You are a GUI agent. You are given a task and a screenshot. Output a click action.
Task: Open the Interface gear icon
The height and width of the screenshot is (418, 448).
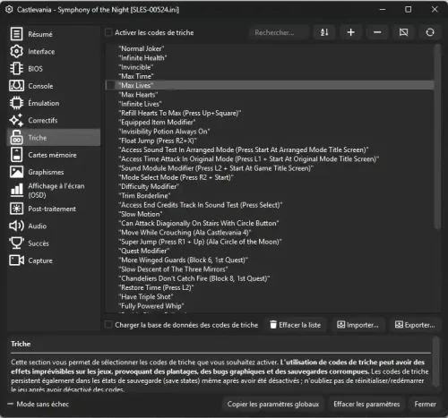(16, 51)
